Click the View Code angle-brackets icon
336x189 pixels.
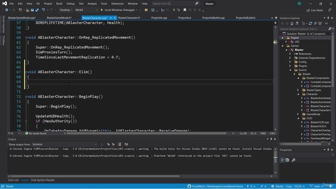click(x=327, y=23)
